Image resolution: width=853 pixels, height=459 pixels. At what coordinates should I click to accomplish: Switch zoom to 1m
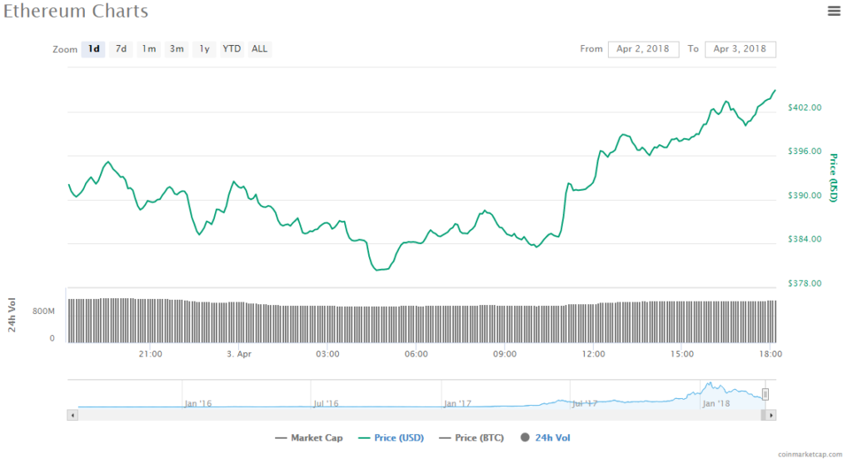[x=148, y=49]
